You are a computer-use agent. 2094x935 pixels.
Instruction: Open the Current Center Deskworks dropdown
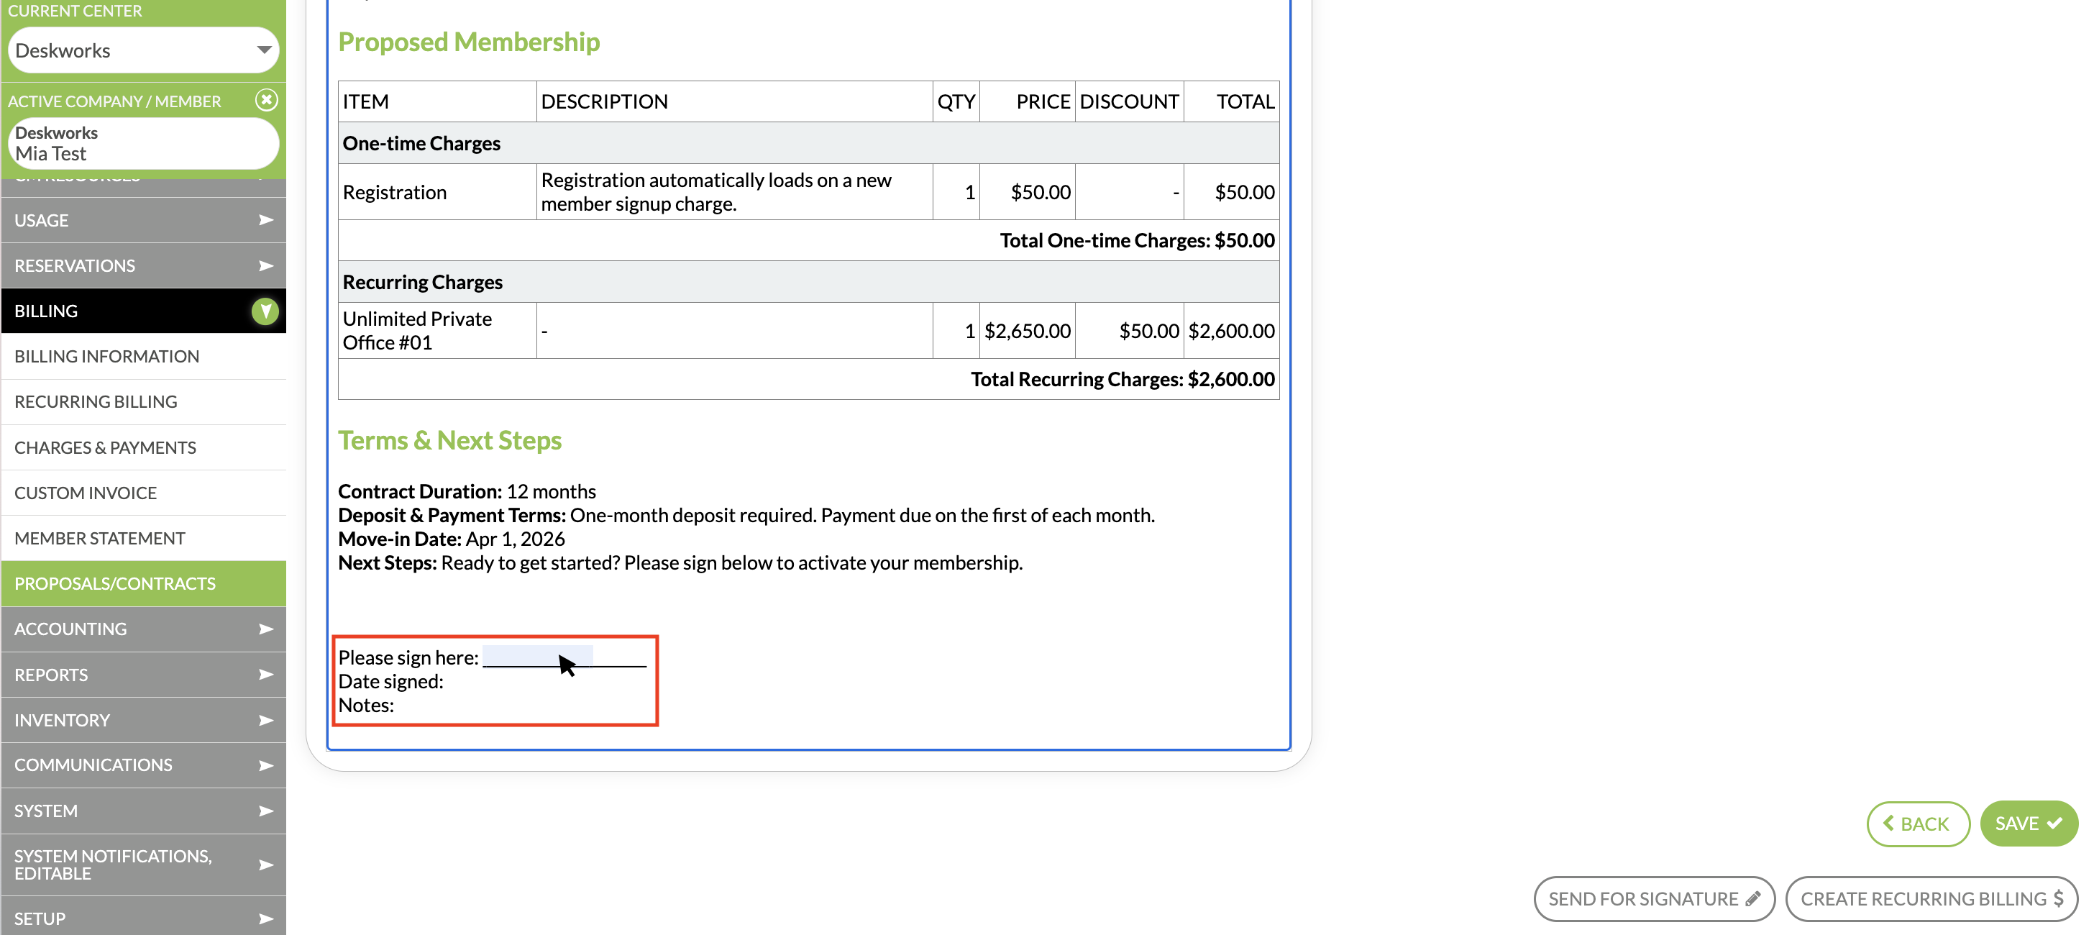point(263,50)
